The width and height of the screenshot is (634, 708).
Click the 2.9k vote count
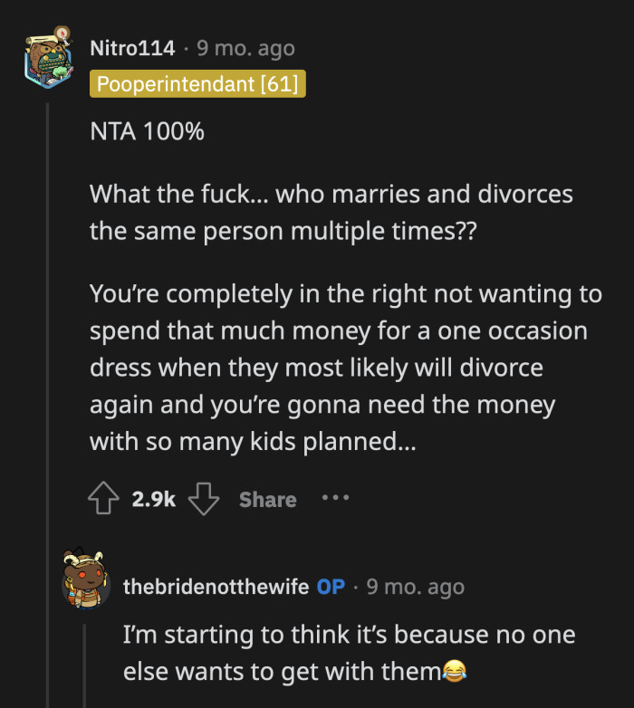154,499
